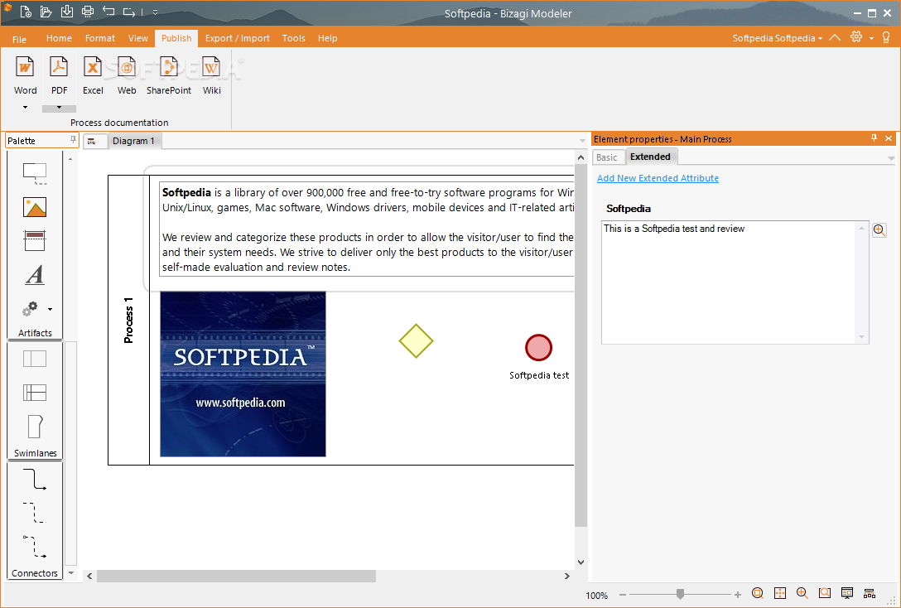This screenshot has height=608, width=901.
Task: Publish documentation to Word
Action: point(26,76)
